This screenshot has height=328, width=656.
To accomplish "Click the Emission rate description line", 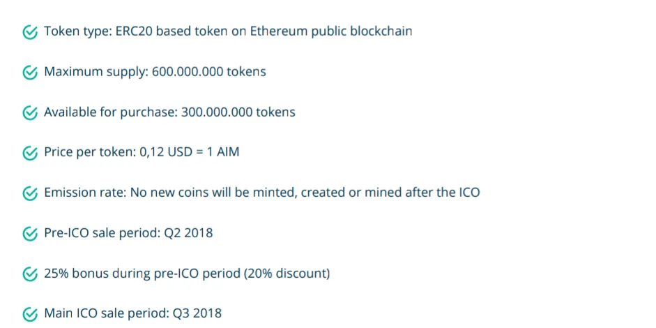I will pos(262,193).
